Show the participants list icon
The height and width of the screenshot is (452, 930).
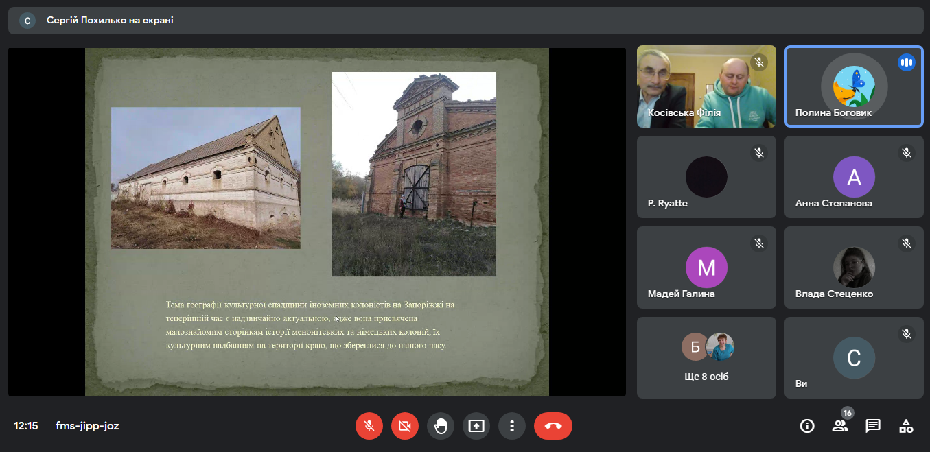(x=840, y=426)
